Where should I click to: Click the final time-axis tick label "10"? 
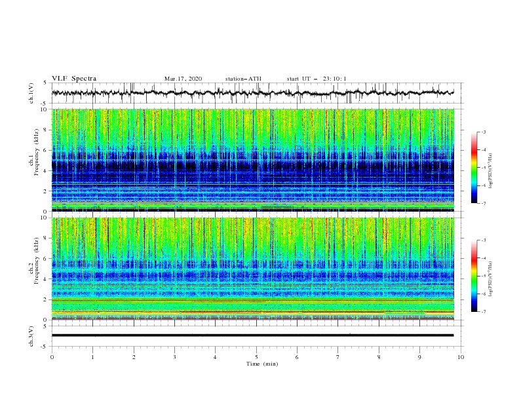(x=461, y=357)
